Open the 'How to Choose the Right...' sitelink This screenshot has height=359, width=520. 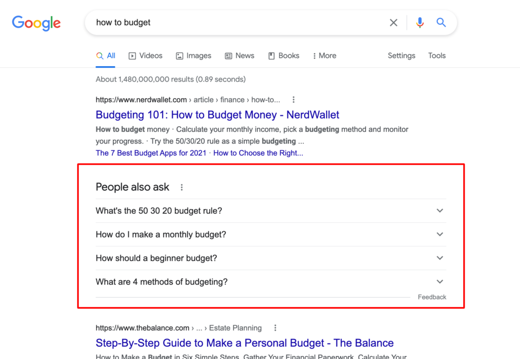click(258, 153)
